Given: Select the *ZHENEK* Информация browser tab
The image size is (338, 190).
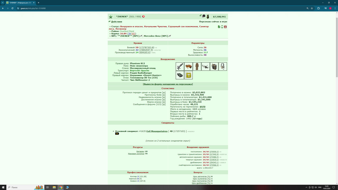Looking at the screenshot, I should click(x=21, y=3).
